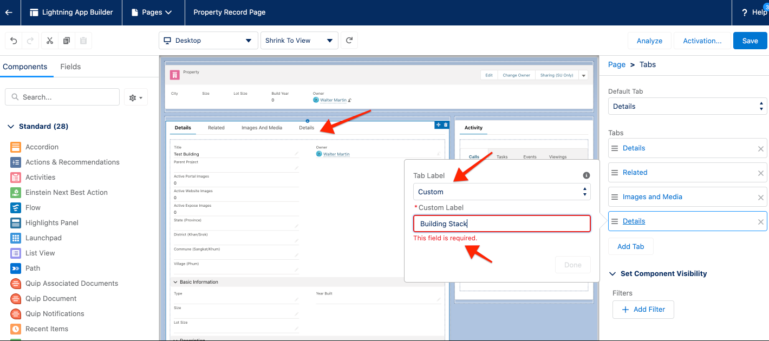Click inside the Custom Label field

(502, 223)
